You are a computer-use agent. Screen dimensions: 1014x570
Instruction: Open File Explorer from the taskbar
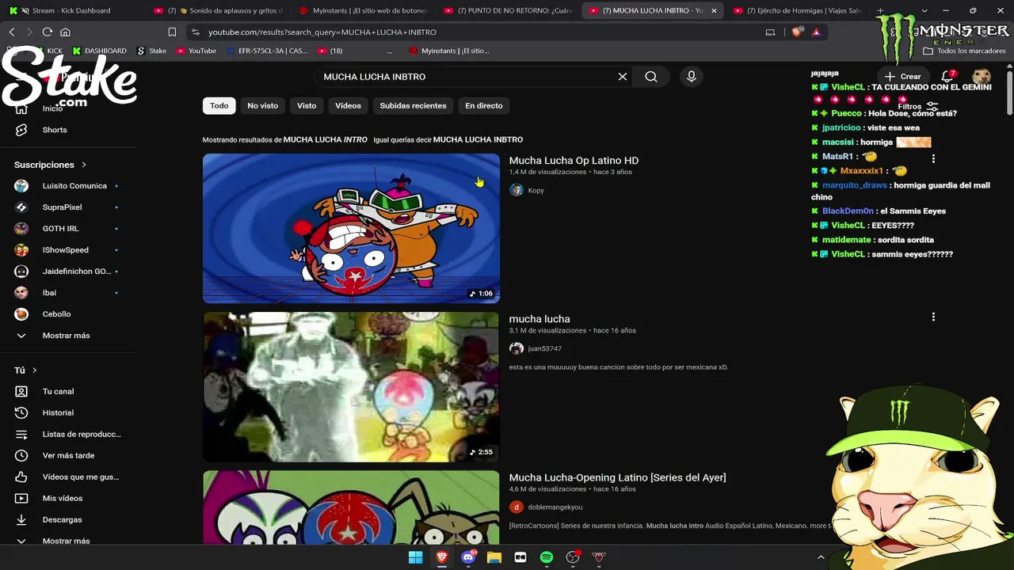pyautogui.click(x=494, y=557)
